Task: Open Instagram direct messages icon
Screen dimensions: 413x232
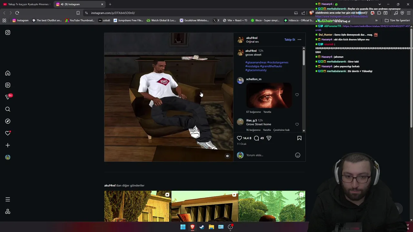Action: click(x=8, y=97)
